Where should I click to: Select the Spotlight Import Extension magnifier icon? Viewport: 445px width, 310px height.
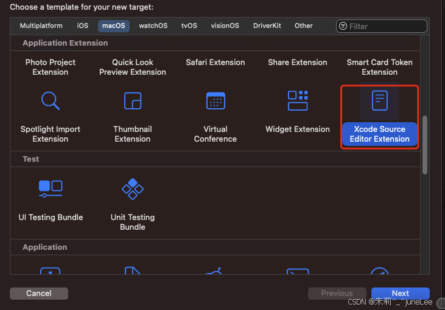pos(51,100)
